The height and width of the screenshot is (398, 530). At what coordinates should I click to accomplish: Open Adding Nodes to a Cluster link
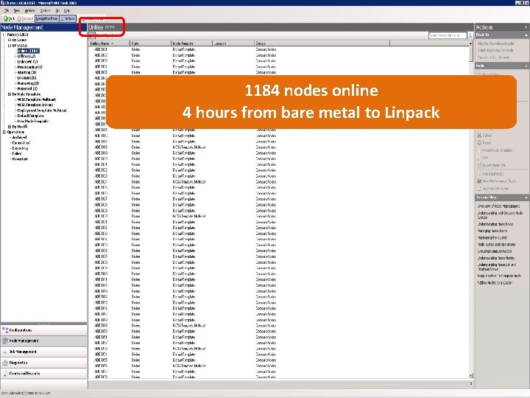pyautogui.click(x=495, y=282)
